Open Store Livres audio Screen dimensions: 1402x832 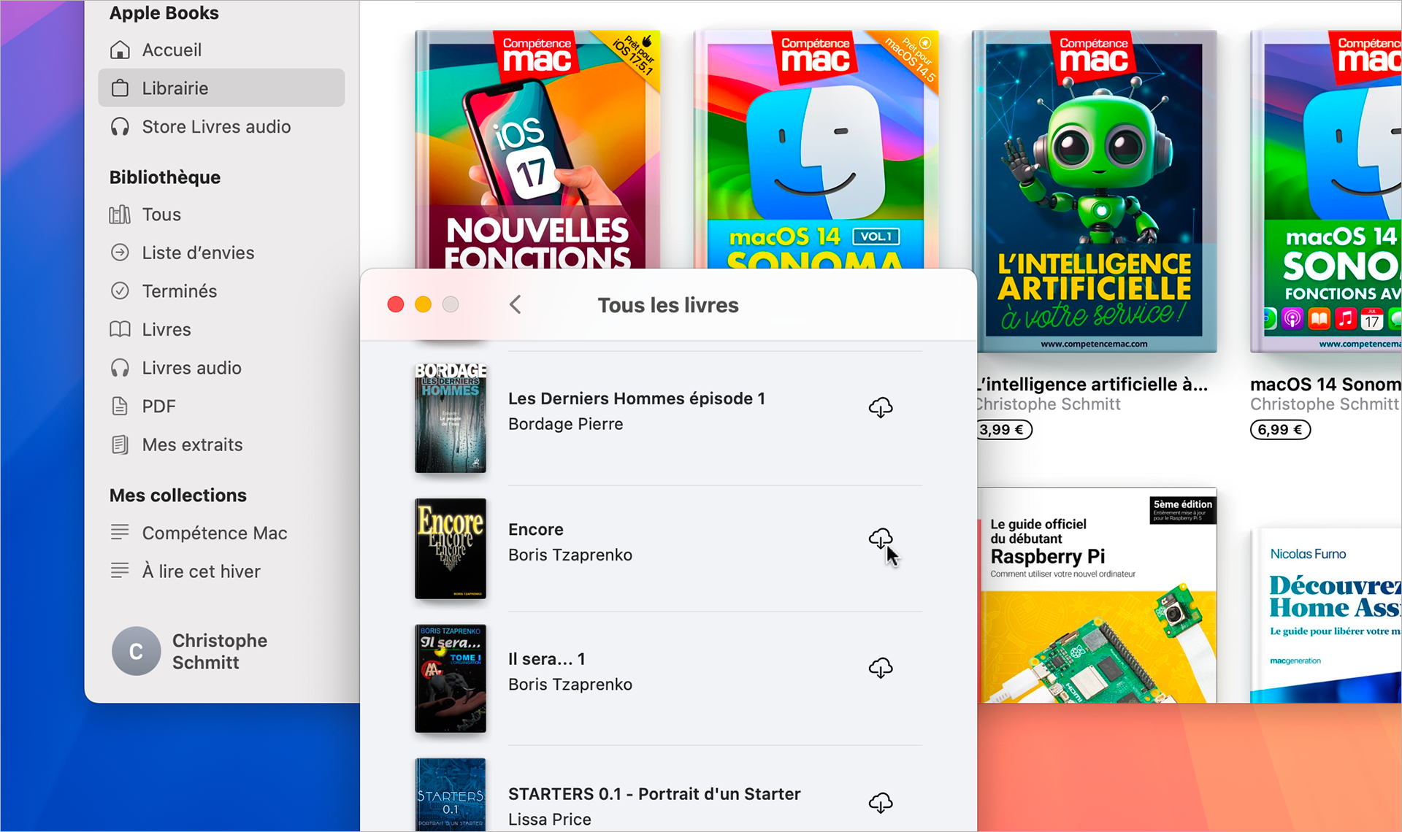click(221, 127)
